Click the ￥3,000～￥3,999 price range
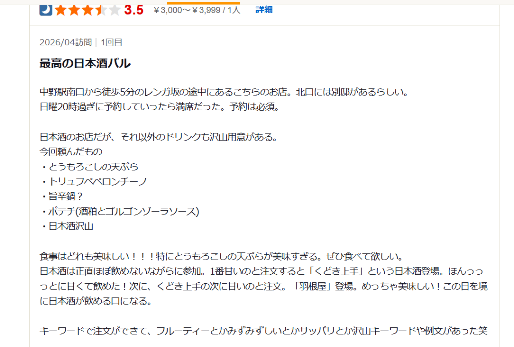The height and width of the screenshot is (347, 514). 196,10
